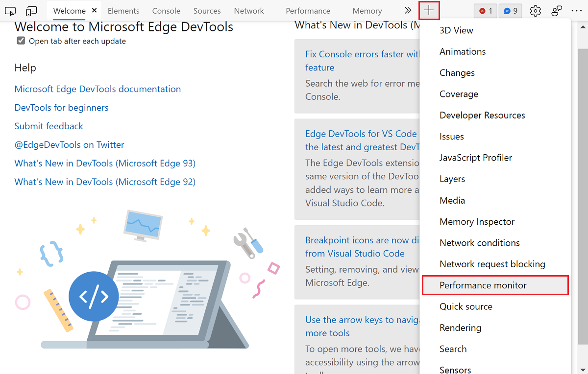Toggle Open tab after each update
Screen dimensions: 588x374
pyautogui.click(x=21, y=41)
